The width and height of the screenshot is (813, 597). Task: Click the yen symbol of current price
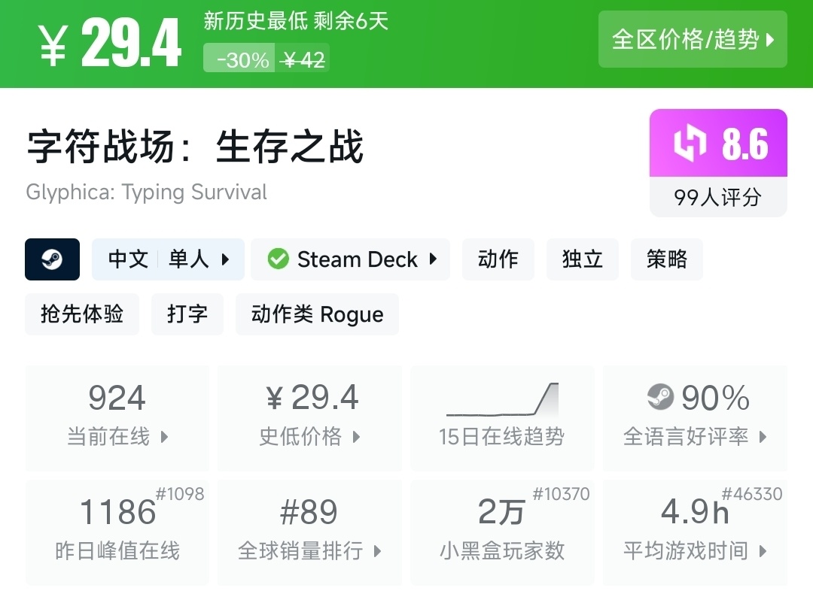53,44
